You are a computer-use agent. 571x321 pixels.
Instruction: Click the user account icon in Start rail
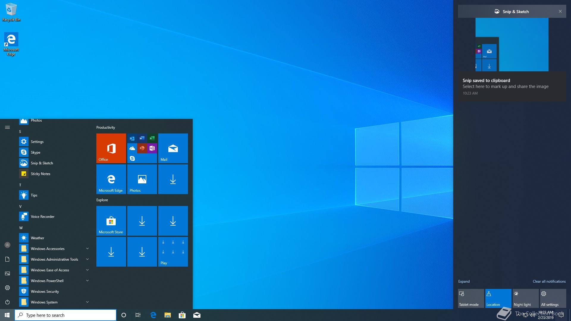click(7, 245)
